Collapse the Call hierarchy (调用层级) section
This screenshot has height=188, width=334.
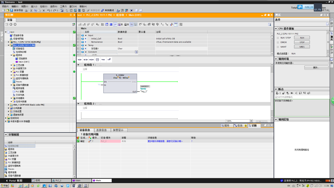(276, 119)
